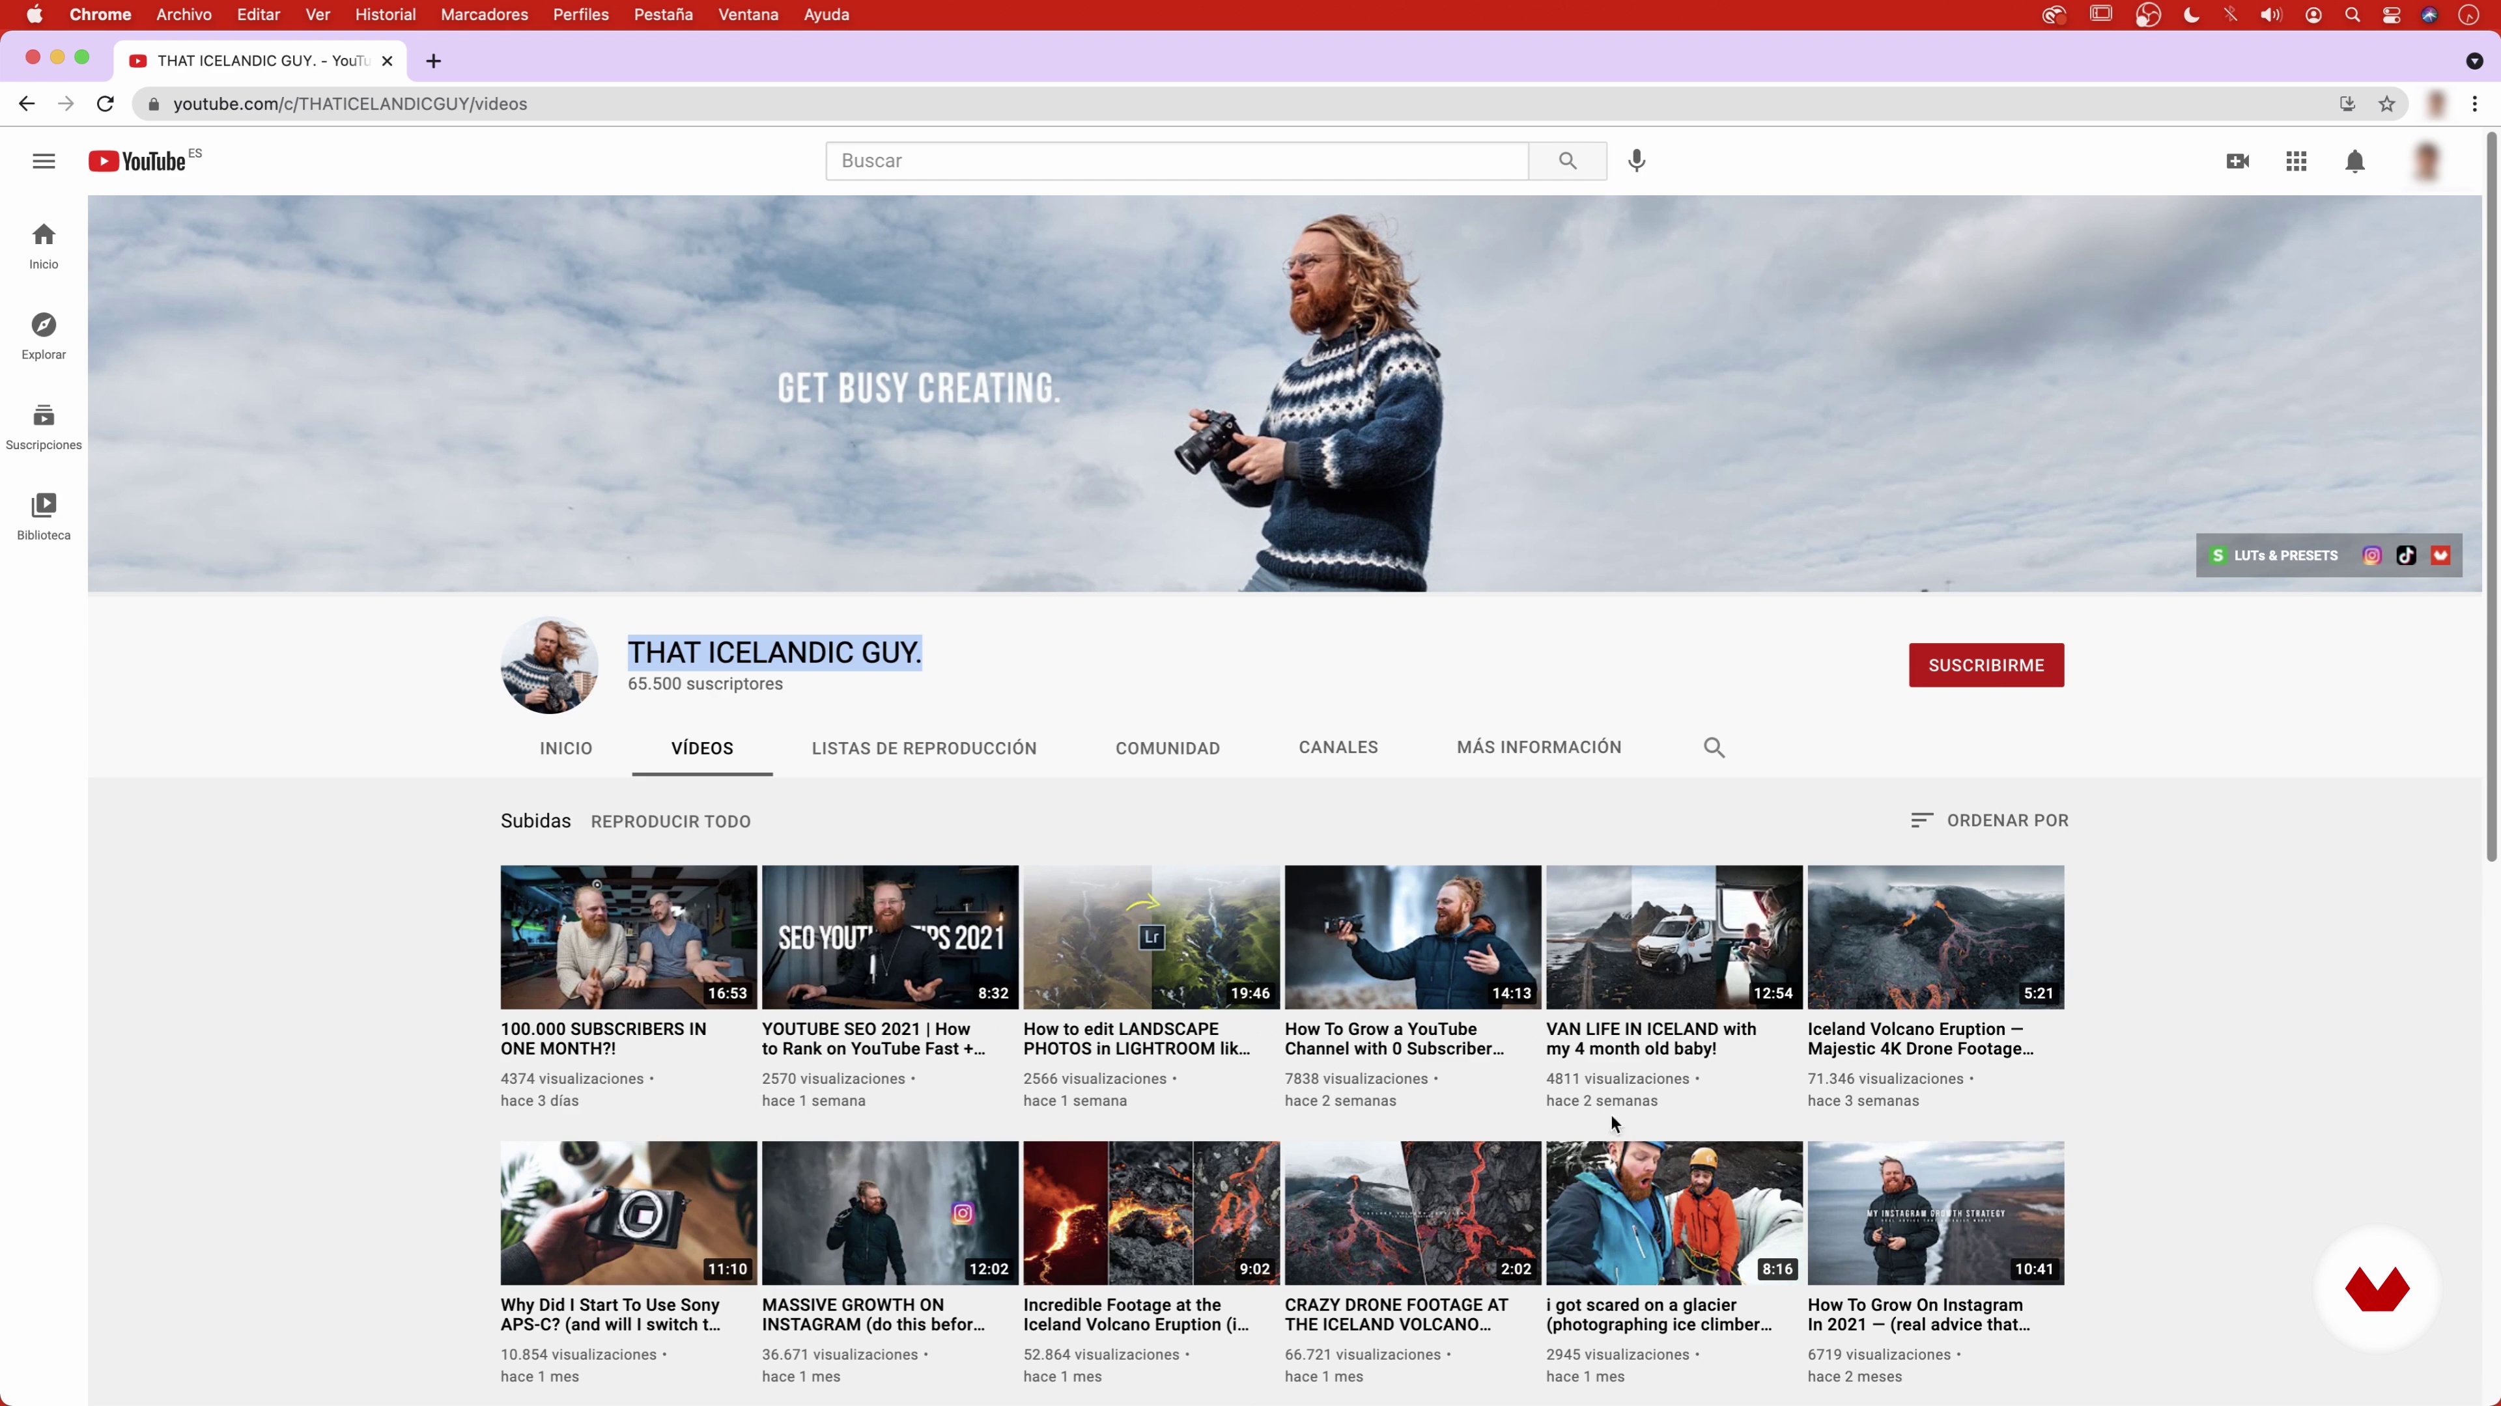The height and width of the screenshot is (1406, 2501).
Task: Click the THAT ICELANDIC GUY. channel name
Action: (775, 652)
